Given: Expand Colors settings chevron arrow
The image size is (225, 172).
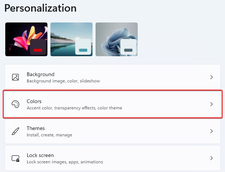Looking at the screenshot, I should pos(211,104).
